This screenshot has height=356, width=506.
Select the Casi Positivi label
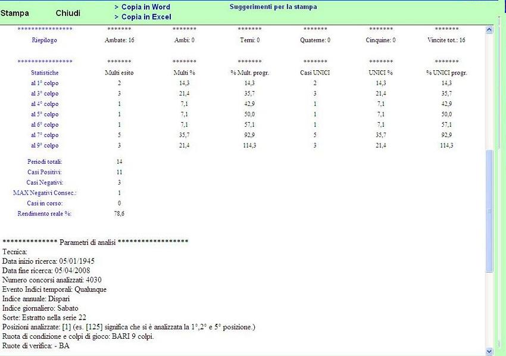tap(45, 171)
